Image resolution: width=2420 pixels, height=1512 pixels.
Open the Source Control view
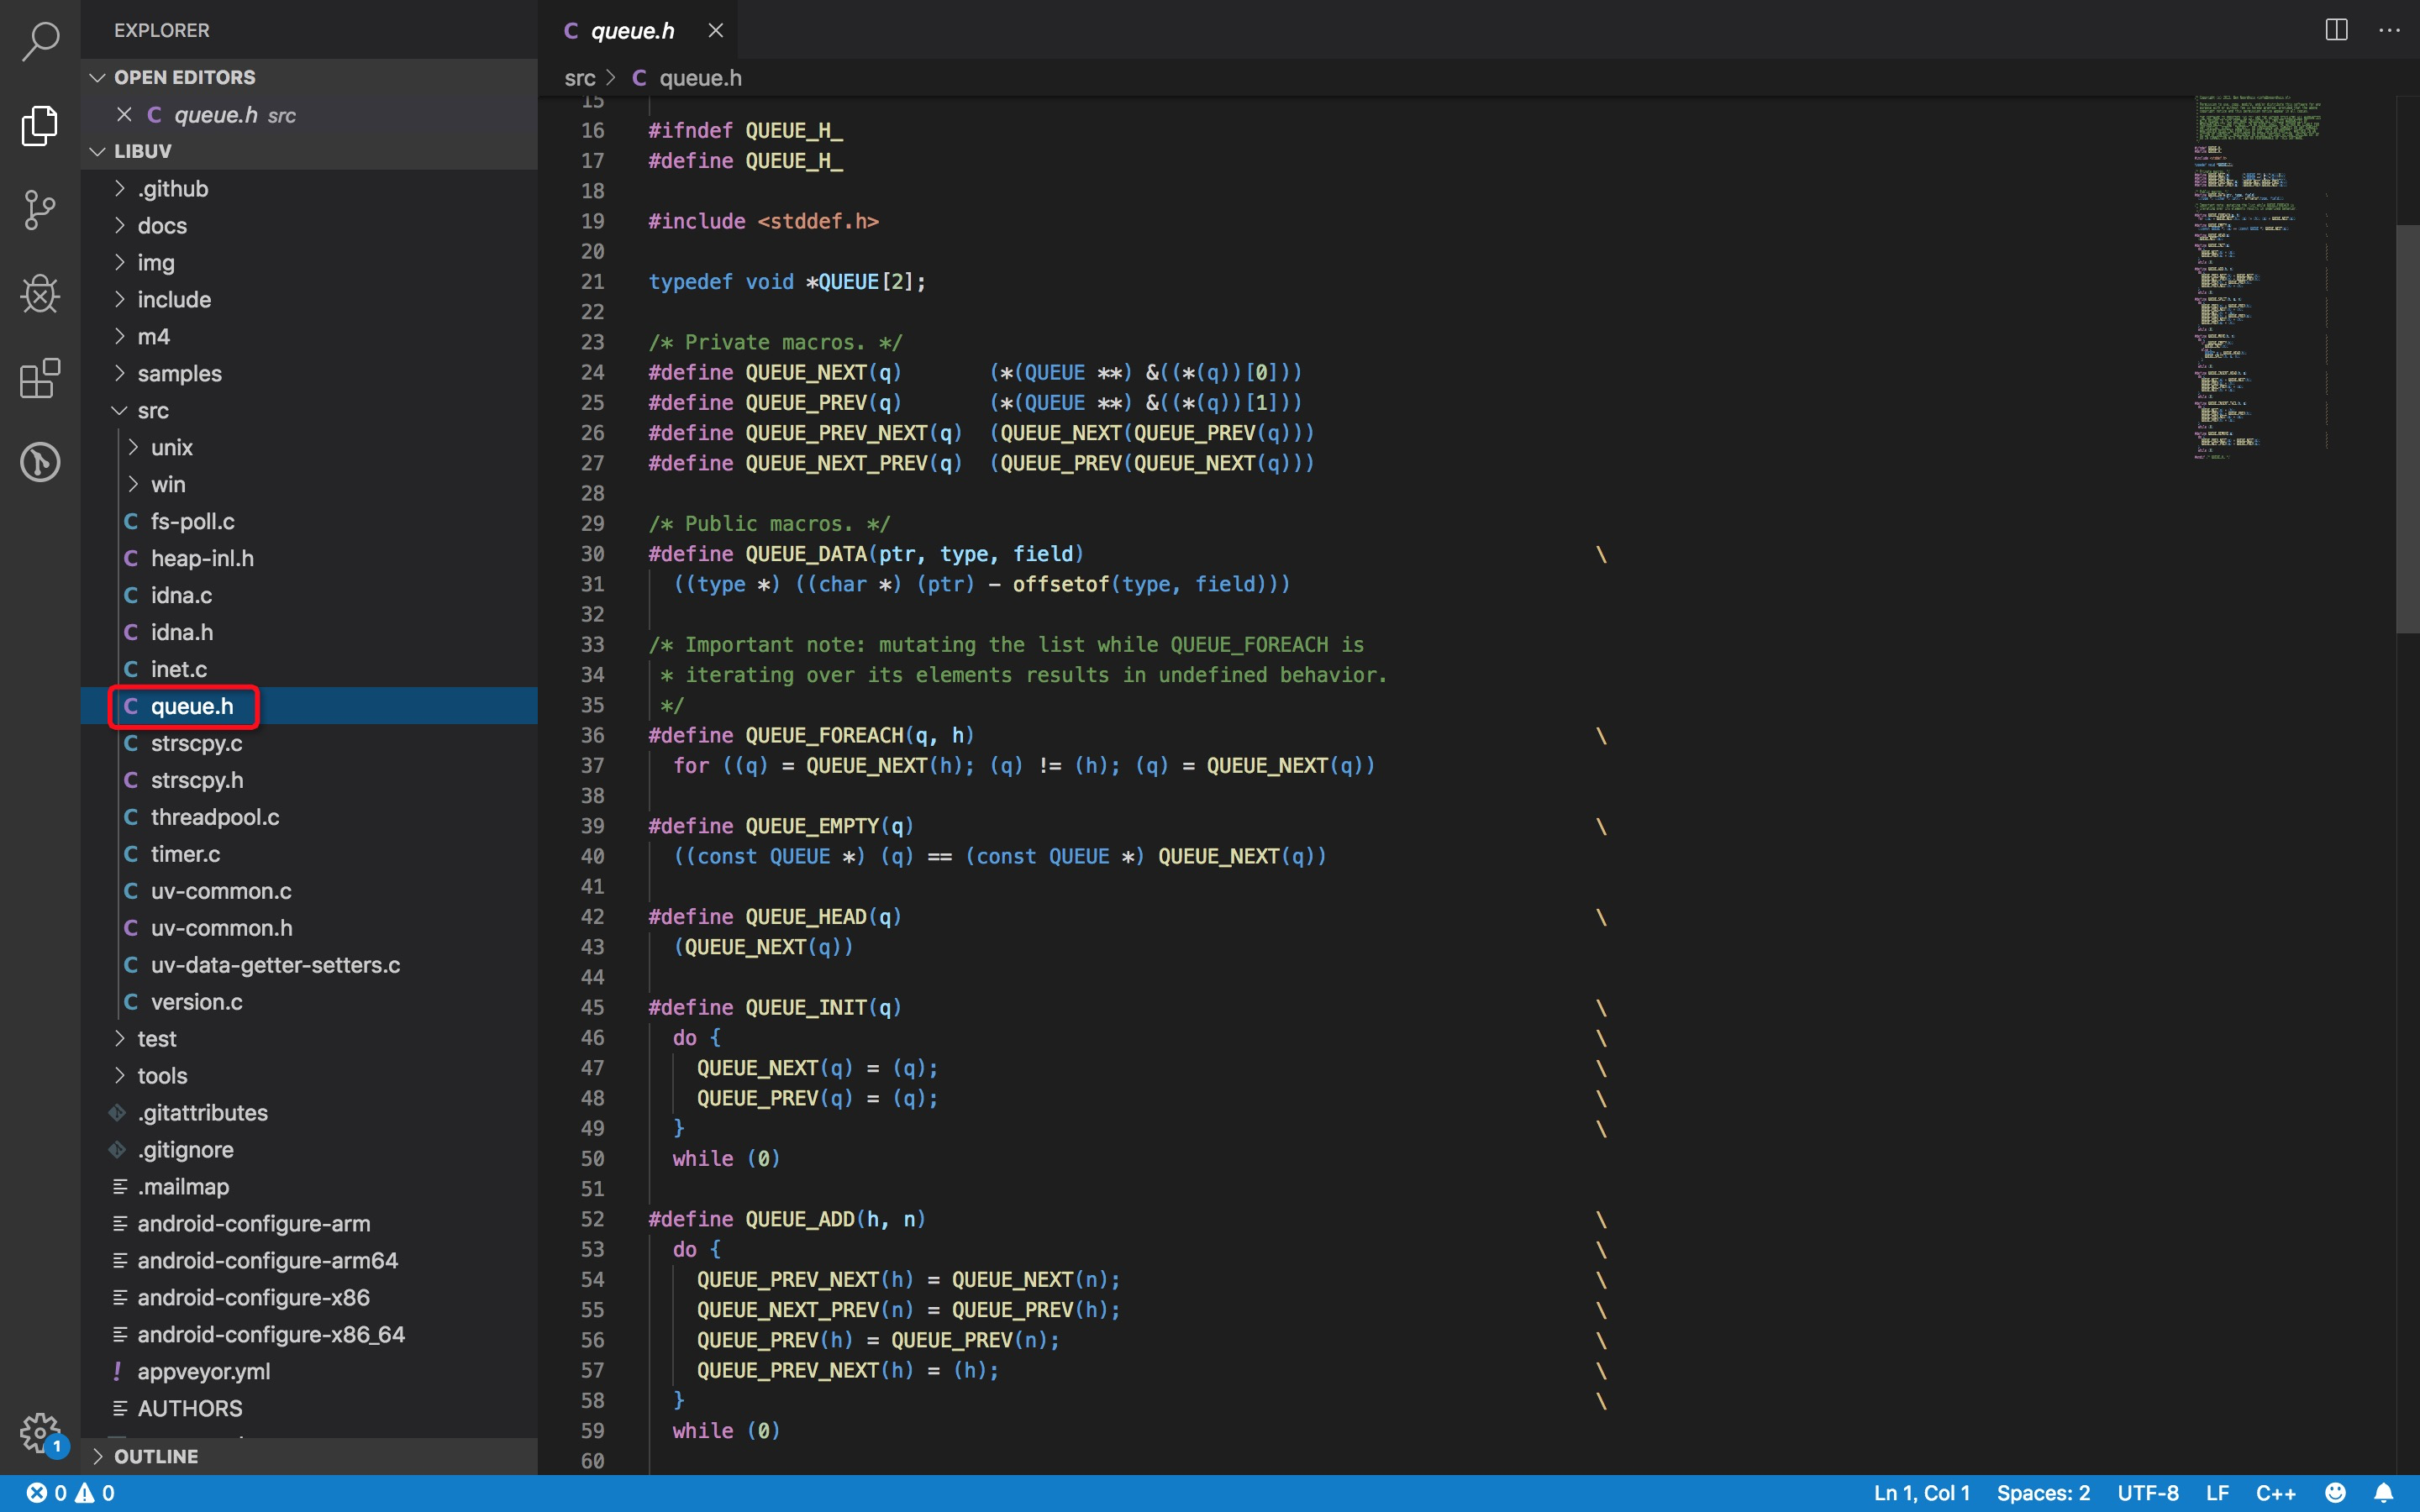click(40, 210)
